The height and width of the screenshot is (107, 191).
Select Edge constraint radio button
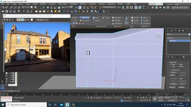[178, 64]
